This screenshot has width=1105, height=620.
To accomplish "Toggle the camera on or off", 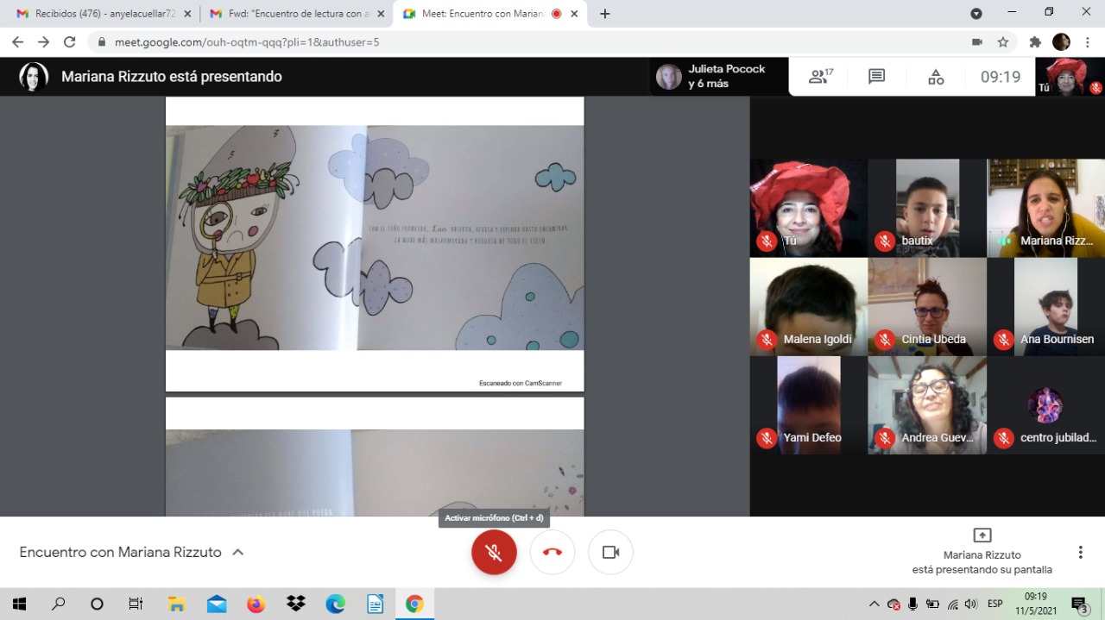I will (610, 552).
